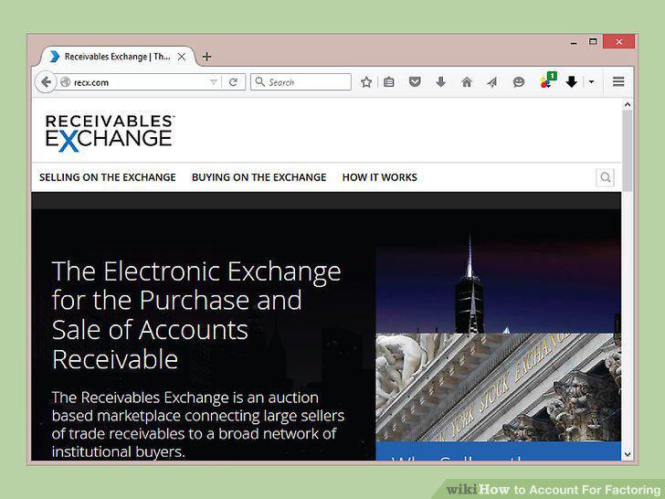Image resolution: width=665 pixels, height=499 pixels.
Task: Open Buying on the Exchange menu
Action: coord(259,177)
